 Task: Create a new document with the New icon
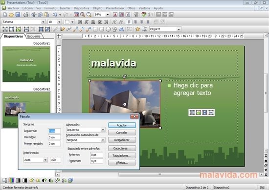point(5,15)
